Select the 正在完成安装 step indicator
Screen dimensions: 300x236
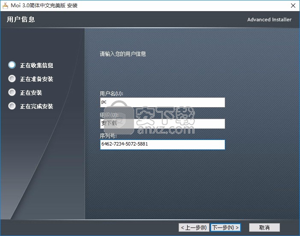pyautogui.click(x=12, y=106)
